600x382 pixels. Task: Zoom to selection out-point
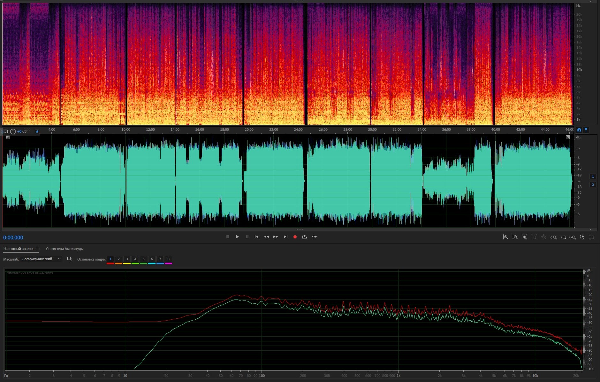pyautogui.click(x=563, y=237)
